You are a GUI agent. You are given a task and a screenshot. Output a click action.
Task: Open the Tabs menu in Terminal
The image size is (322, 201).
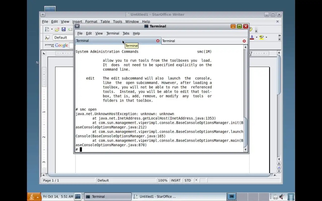point(126,33)
